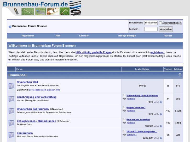Click the 1.484 posts count
Screen dimensions: 190x142
(x=178, y=123)
